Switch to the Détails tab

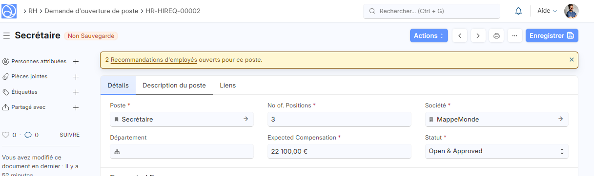[118, 85]
